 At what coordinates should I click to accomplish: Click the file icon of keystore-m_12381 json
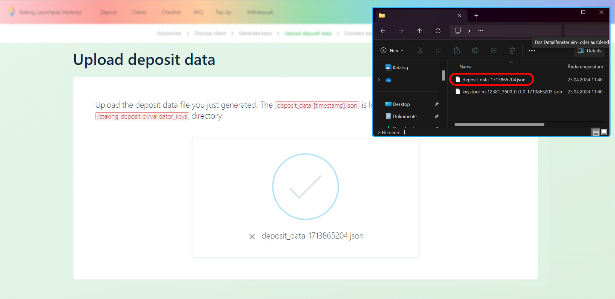457,91
